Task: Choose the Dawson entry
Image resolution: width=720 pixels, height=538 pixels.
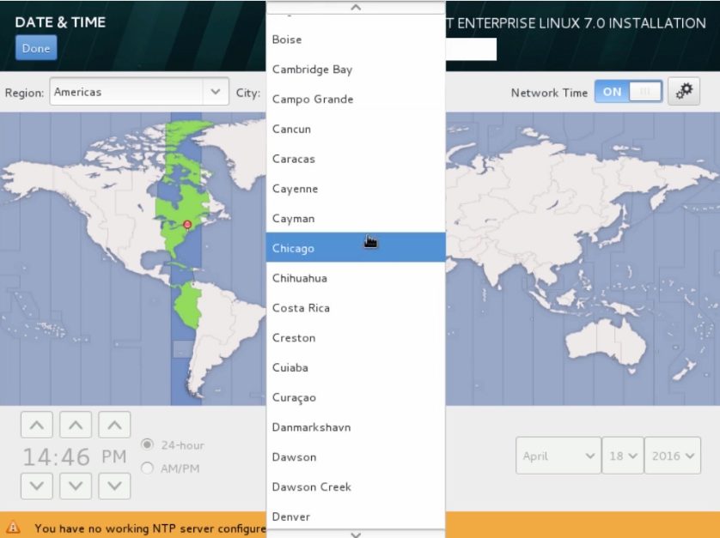Action: click(x=356, y=456)
